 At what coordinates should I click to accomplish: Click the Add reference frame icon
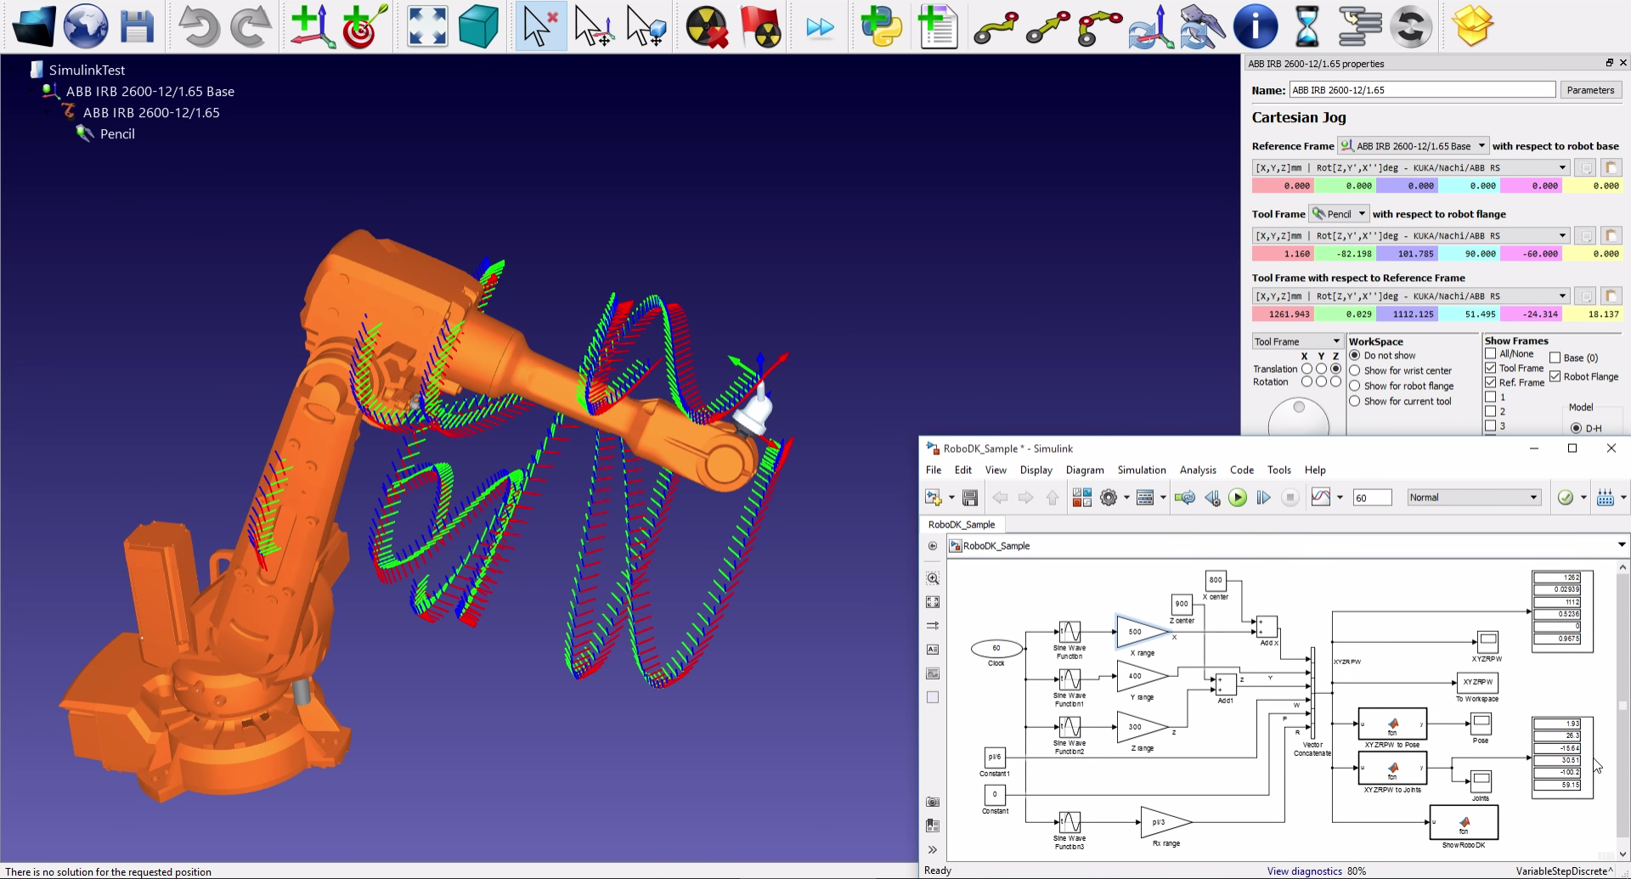click(x=312, y=27)
